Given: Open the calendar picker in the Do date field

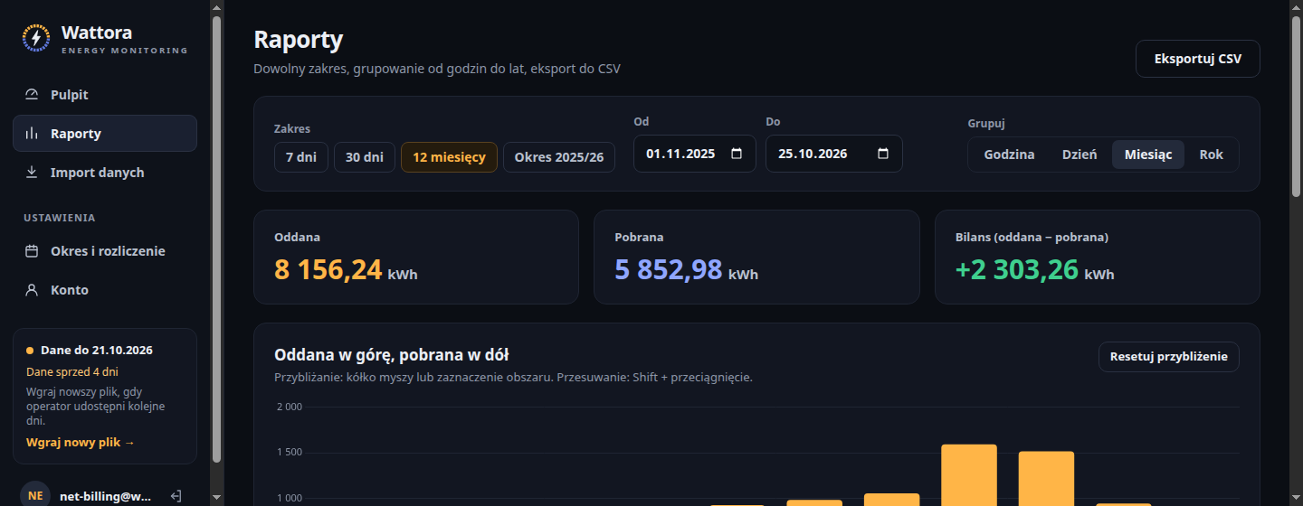Looking at the screenshot, I should (x=883, y=154).
